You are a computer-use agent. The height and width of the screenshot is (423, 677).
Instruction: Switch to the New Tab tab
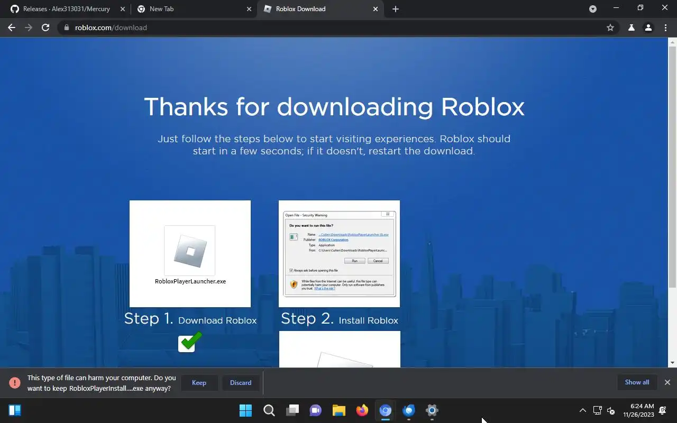[x=194, y=9]
